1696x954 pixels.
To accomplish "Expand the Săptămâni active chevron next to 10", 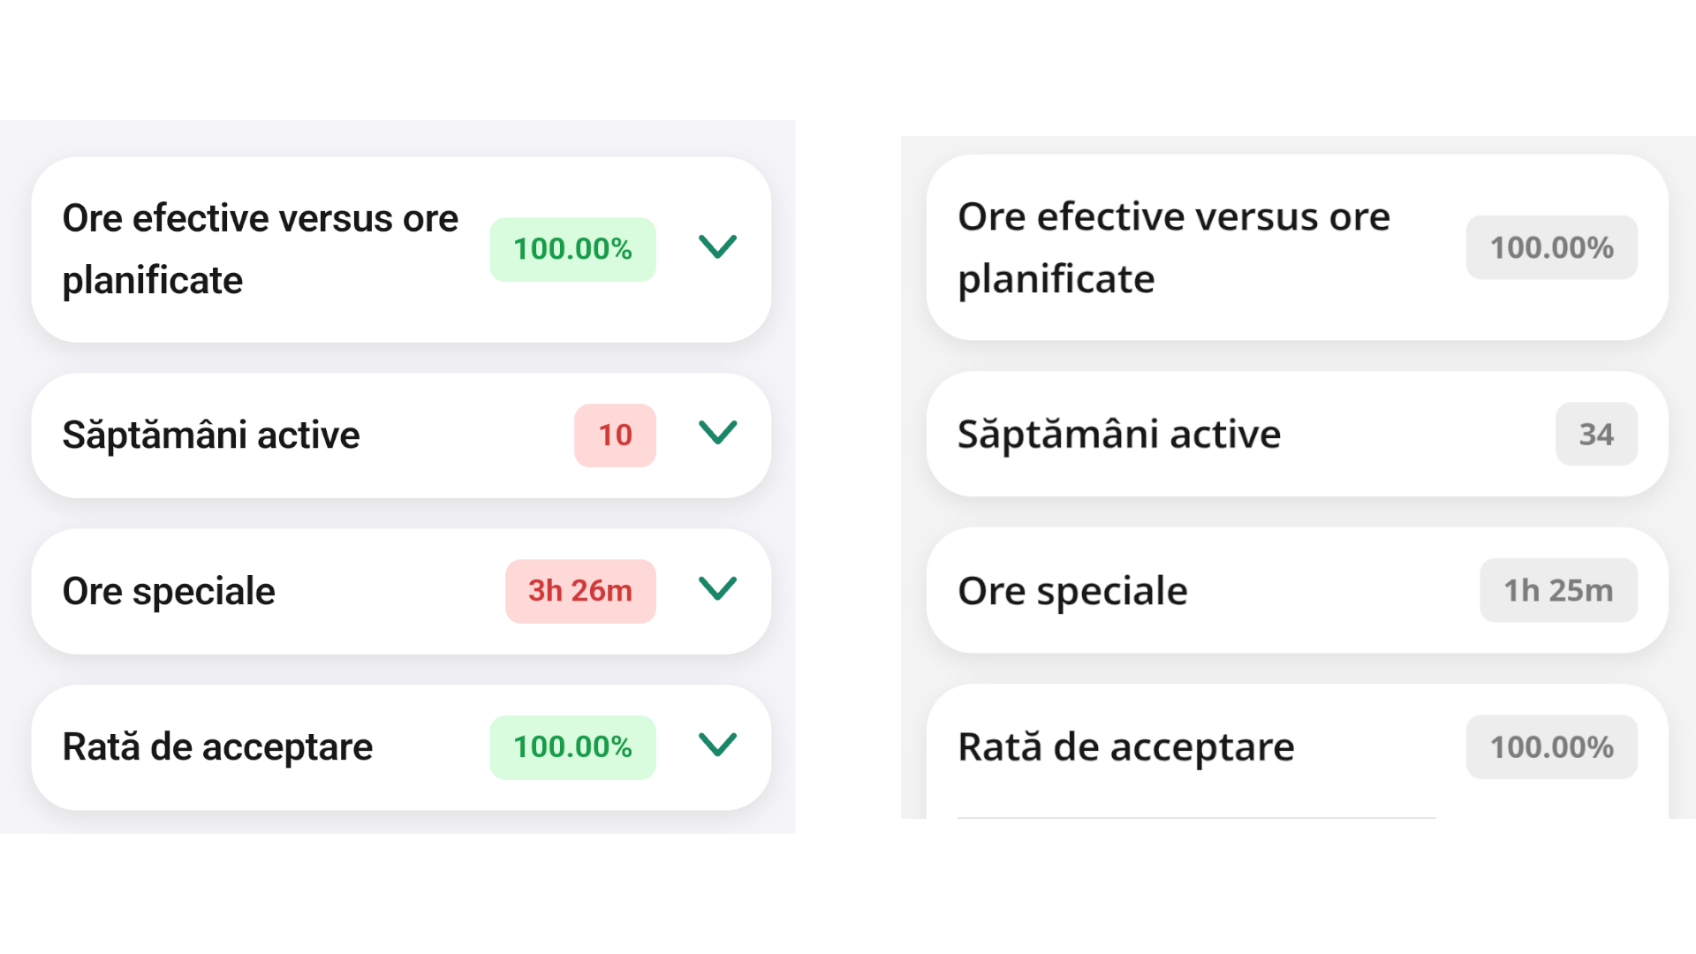I will [x=717, y=433].
